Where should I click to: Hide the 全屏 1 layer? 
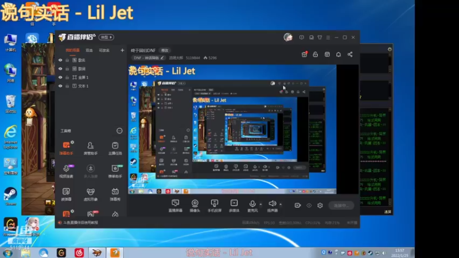60,77
